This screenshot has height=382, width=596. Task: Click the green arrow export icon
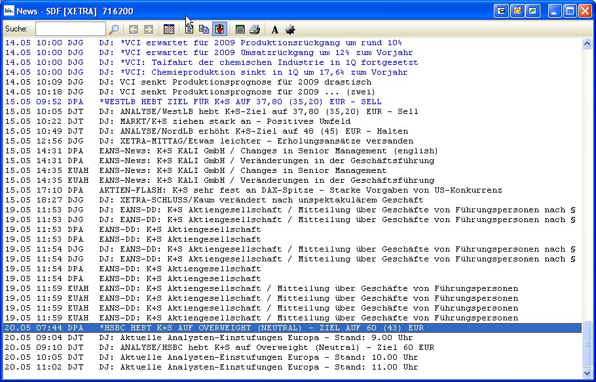(x=532, y=11)
